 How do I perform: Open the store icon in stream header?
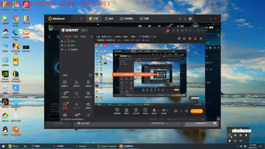pos(190,38)
